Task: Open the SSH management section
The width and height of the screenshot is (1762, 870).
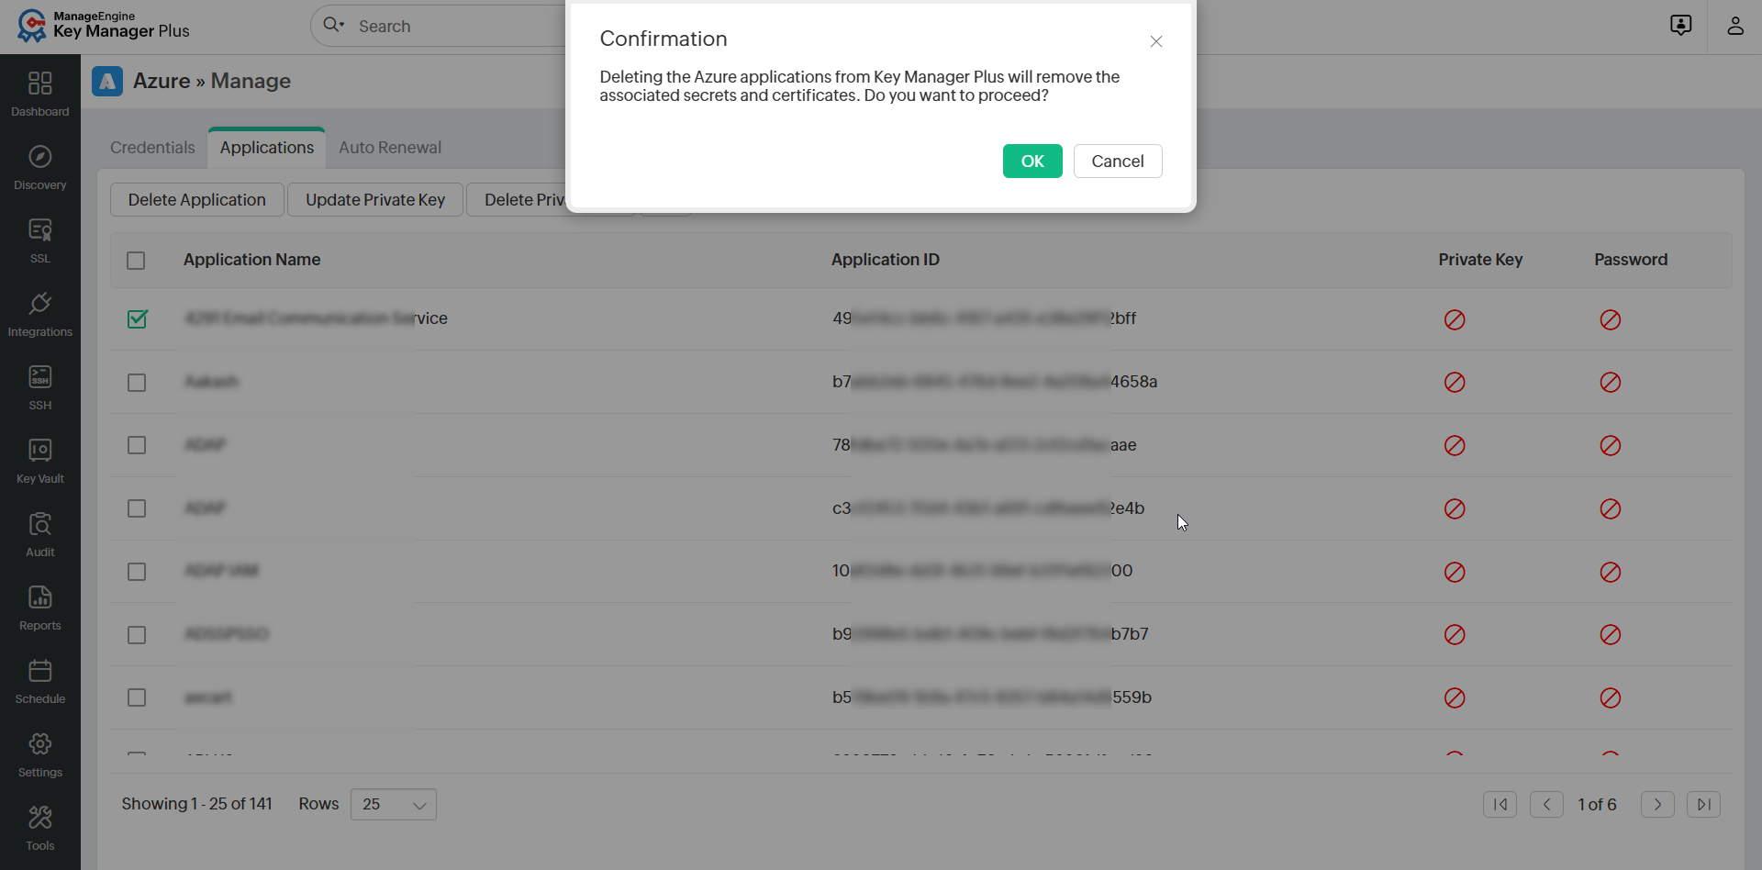Action: [39, 384]
